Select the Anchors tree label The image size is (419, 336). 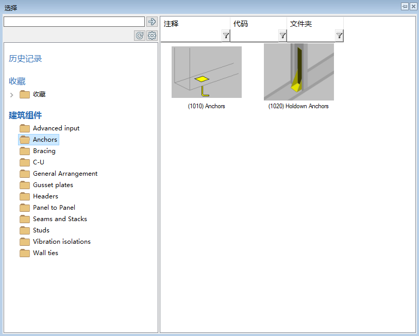(x=45, y=140)
